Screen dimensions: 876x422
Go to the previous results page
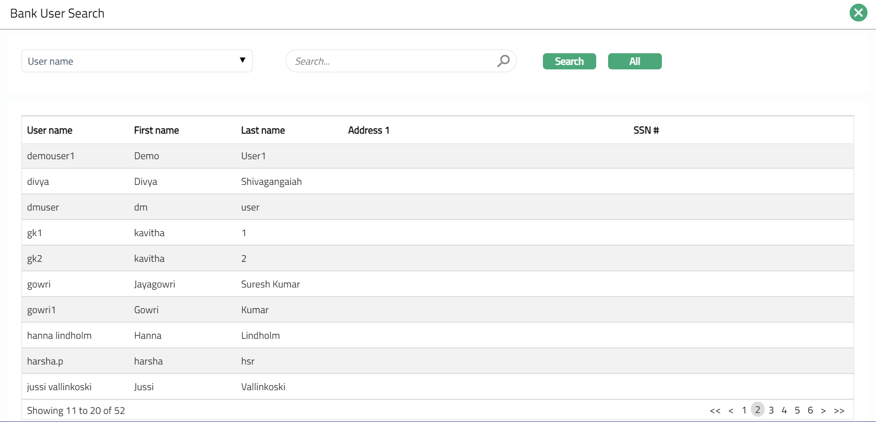coord(731,411)
